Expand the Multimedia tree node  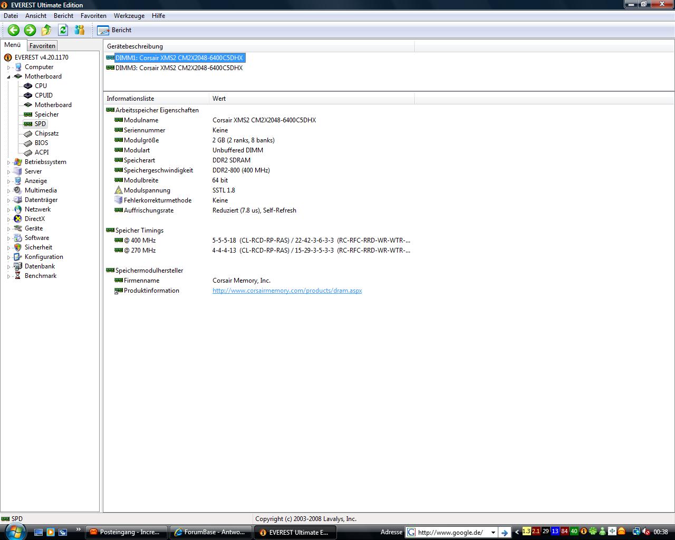(8, 191)
